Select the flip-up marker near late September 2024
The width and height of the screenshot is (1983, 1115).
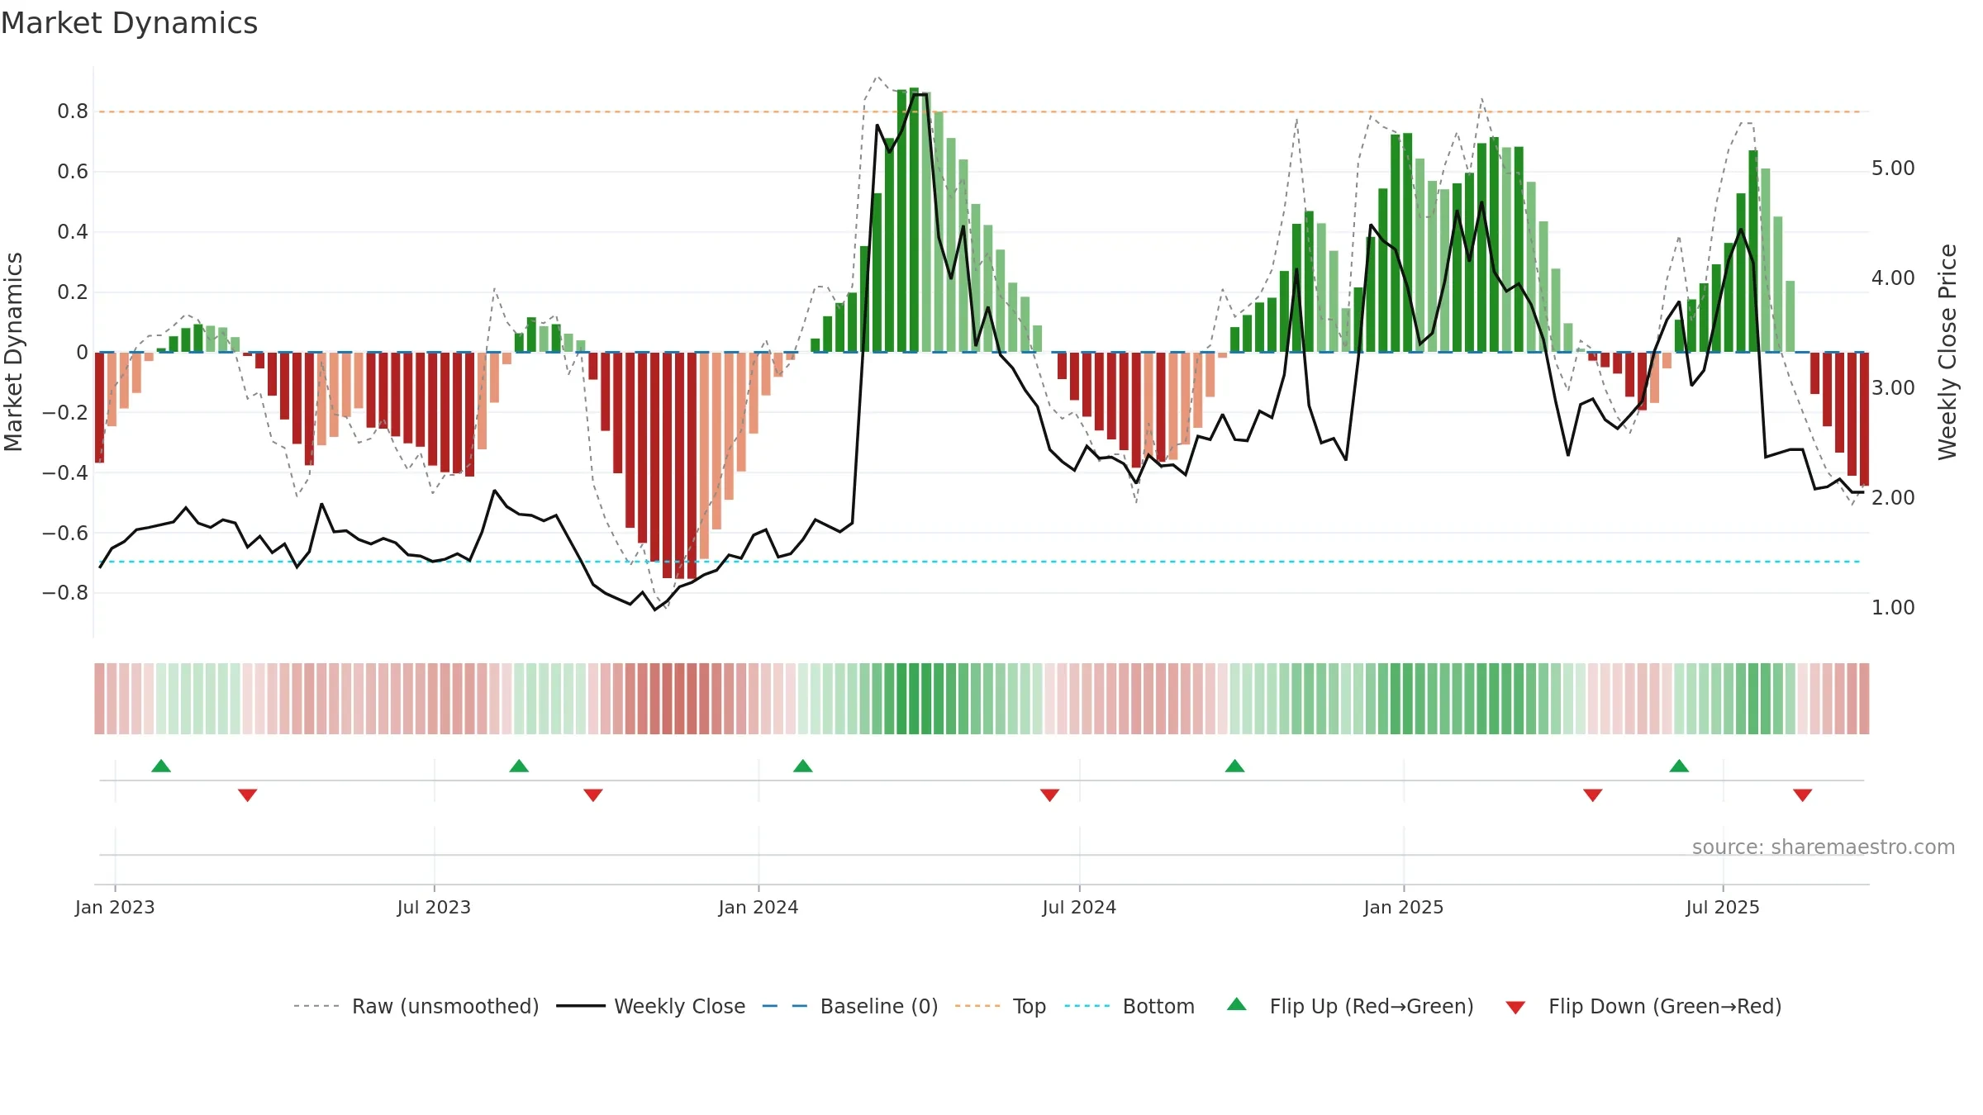1235,766
